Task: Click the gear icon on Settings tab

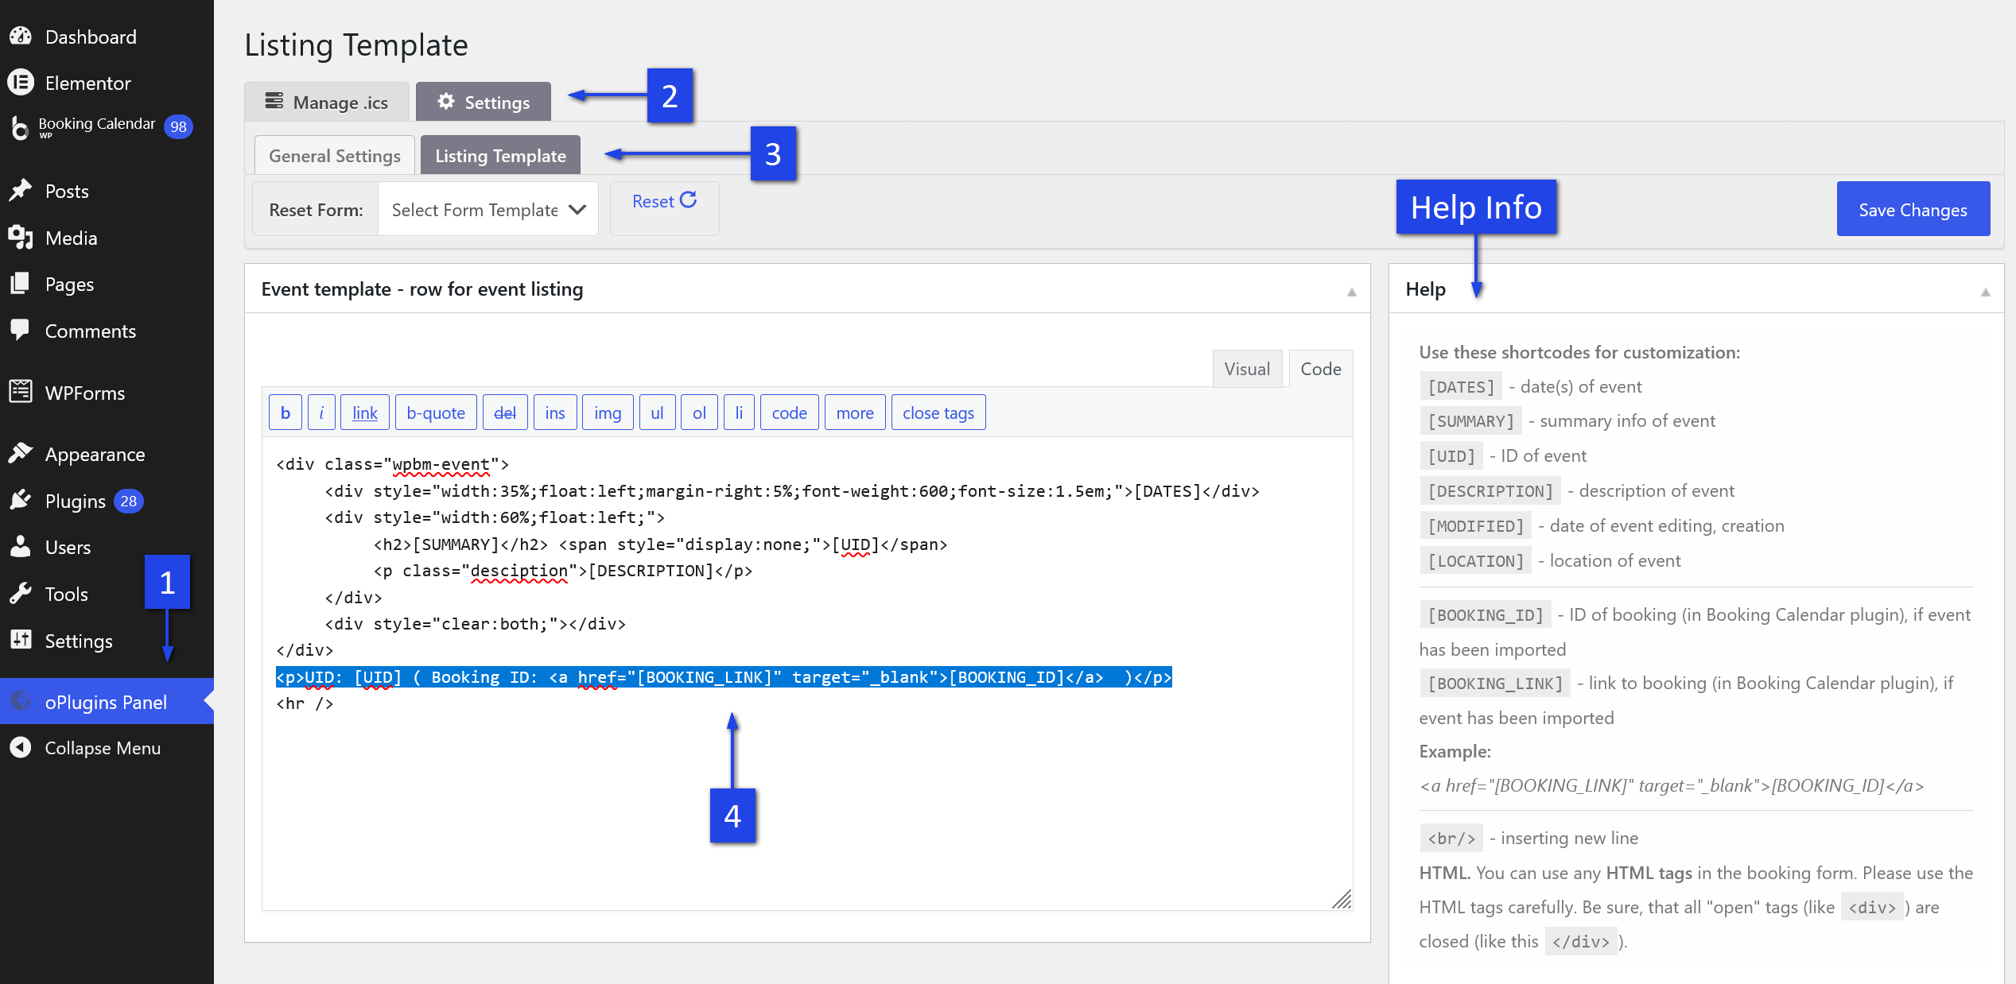Action: [x=446, y=101]
